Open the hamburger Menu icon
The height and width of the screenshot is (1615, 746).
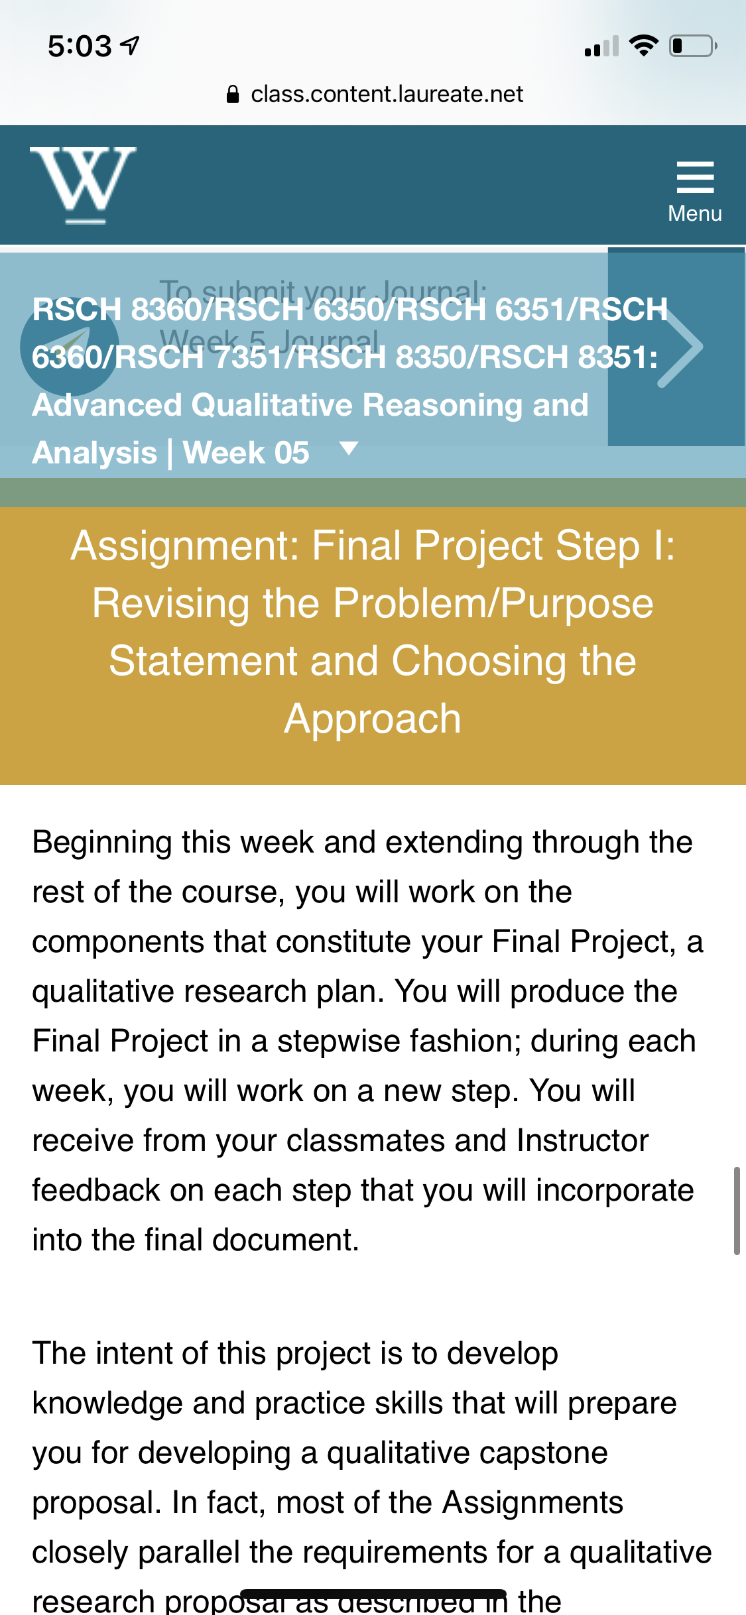point(695,177)
